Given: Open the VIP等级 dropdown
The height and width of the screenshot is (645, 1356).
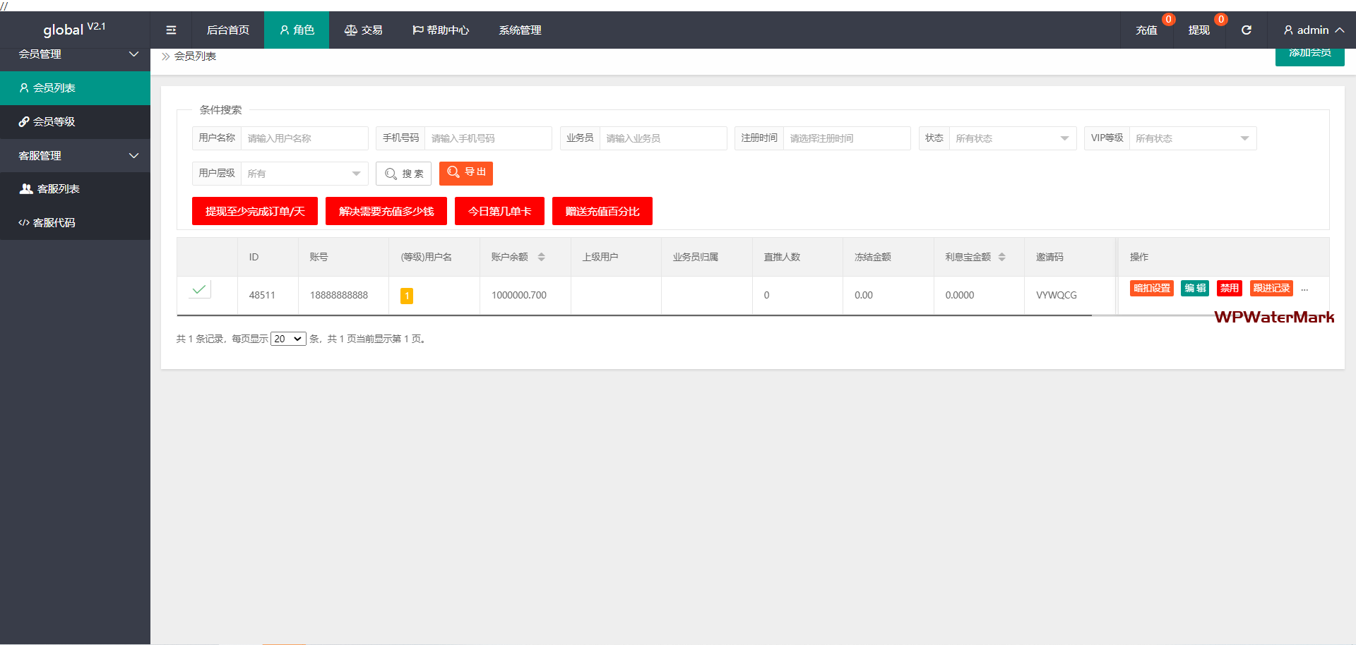Looking at the screenshot, I should [x=1192, y=138].
